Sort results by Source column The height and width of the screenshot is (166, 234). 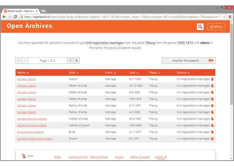183,73
